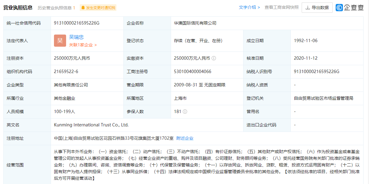Expand 关联1家企业 arrow link
369x184 pixels.
[83, 45]
